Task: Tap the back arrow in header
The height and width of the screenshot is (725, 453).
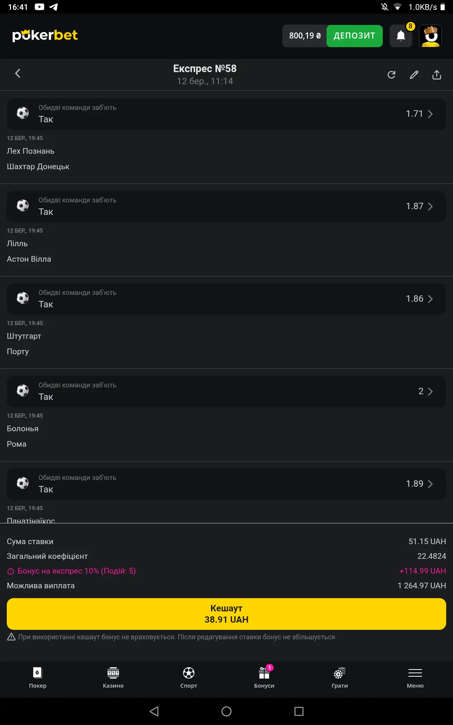Action: point(17,73)
